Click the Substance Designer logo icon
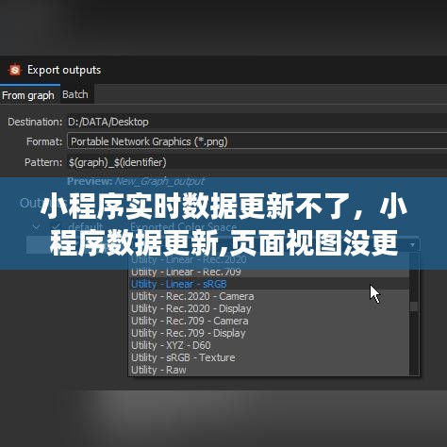The image size is (447, 447). 15,70
